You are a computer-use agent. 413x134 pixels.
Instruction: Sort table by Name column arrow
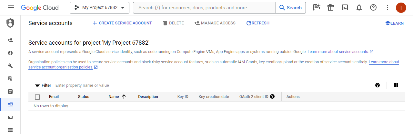pos(124,97)
